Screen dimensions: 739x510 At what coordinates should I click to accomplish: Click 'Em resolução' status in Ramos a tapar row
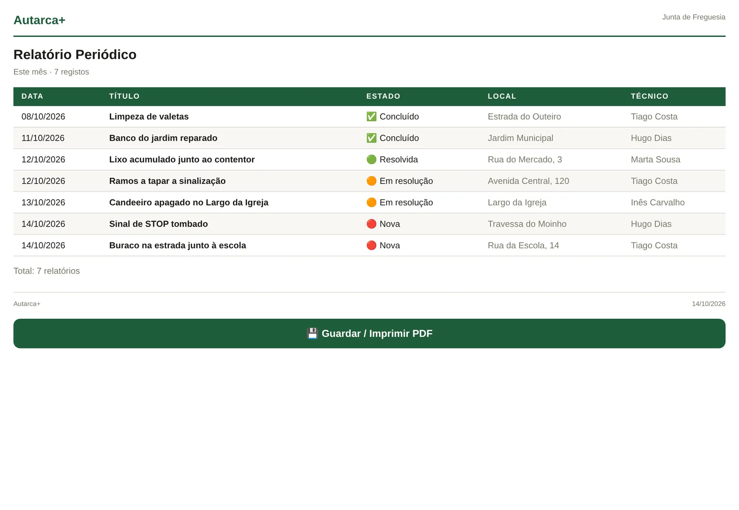(406, 181)
